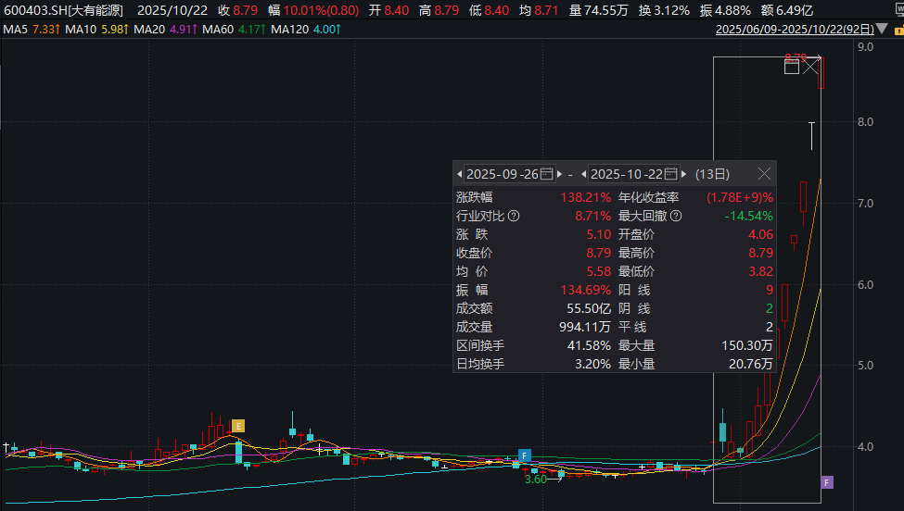Open the end date calendar picker
This screenshot has width=904, height=511.
[x=671, y=174]
